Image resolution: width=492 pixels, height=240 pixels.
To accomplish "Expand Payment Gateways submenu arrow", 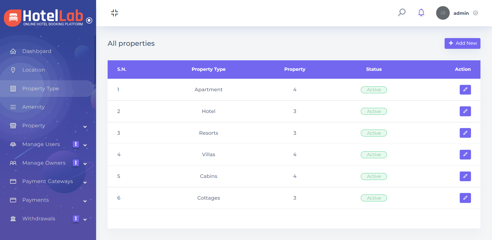I will click(85, 182).
